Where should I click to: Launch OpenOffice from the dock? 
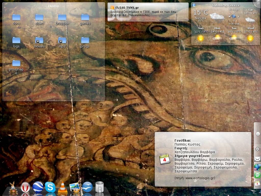click(x=87, y=187)
